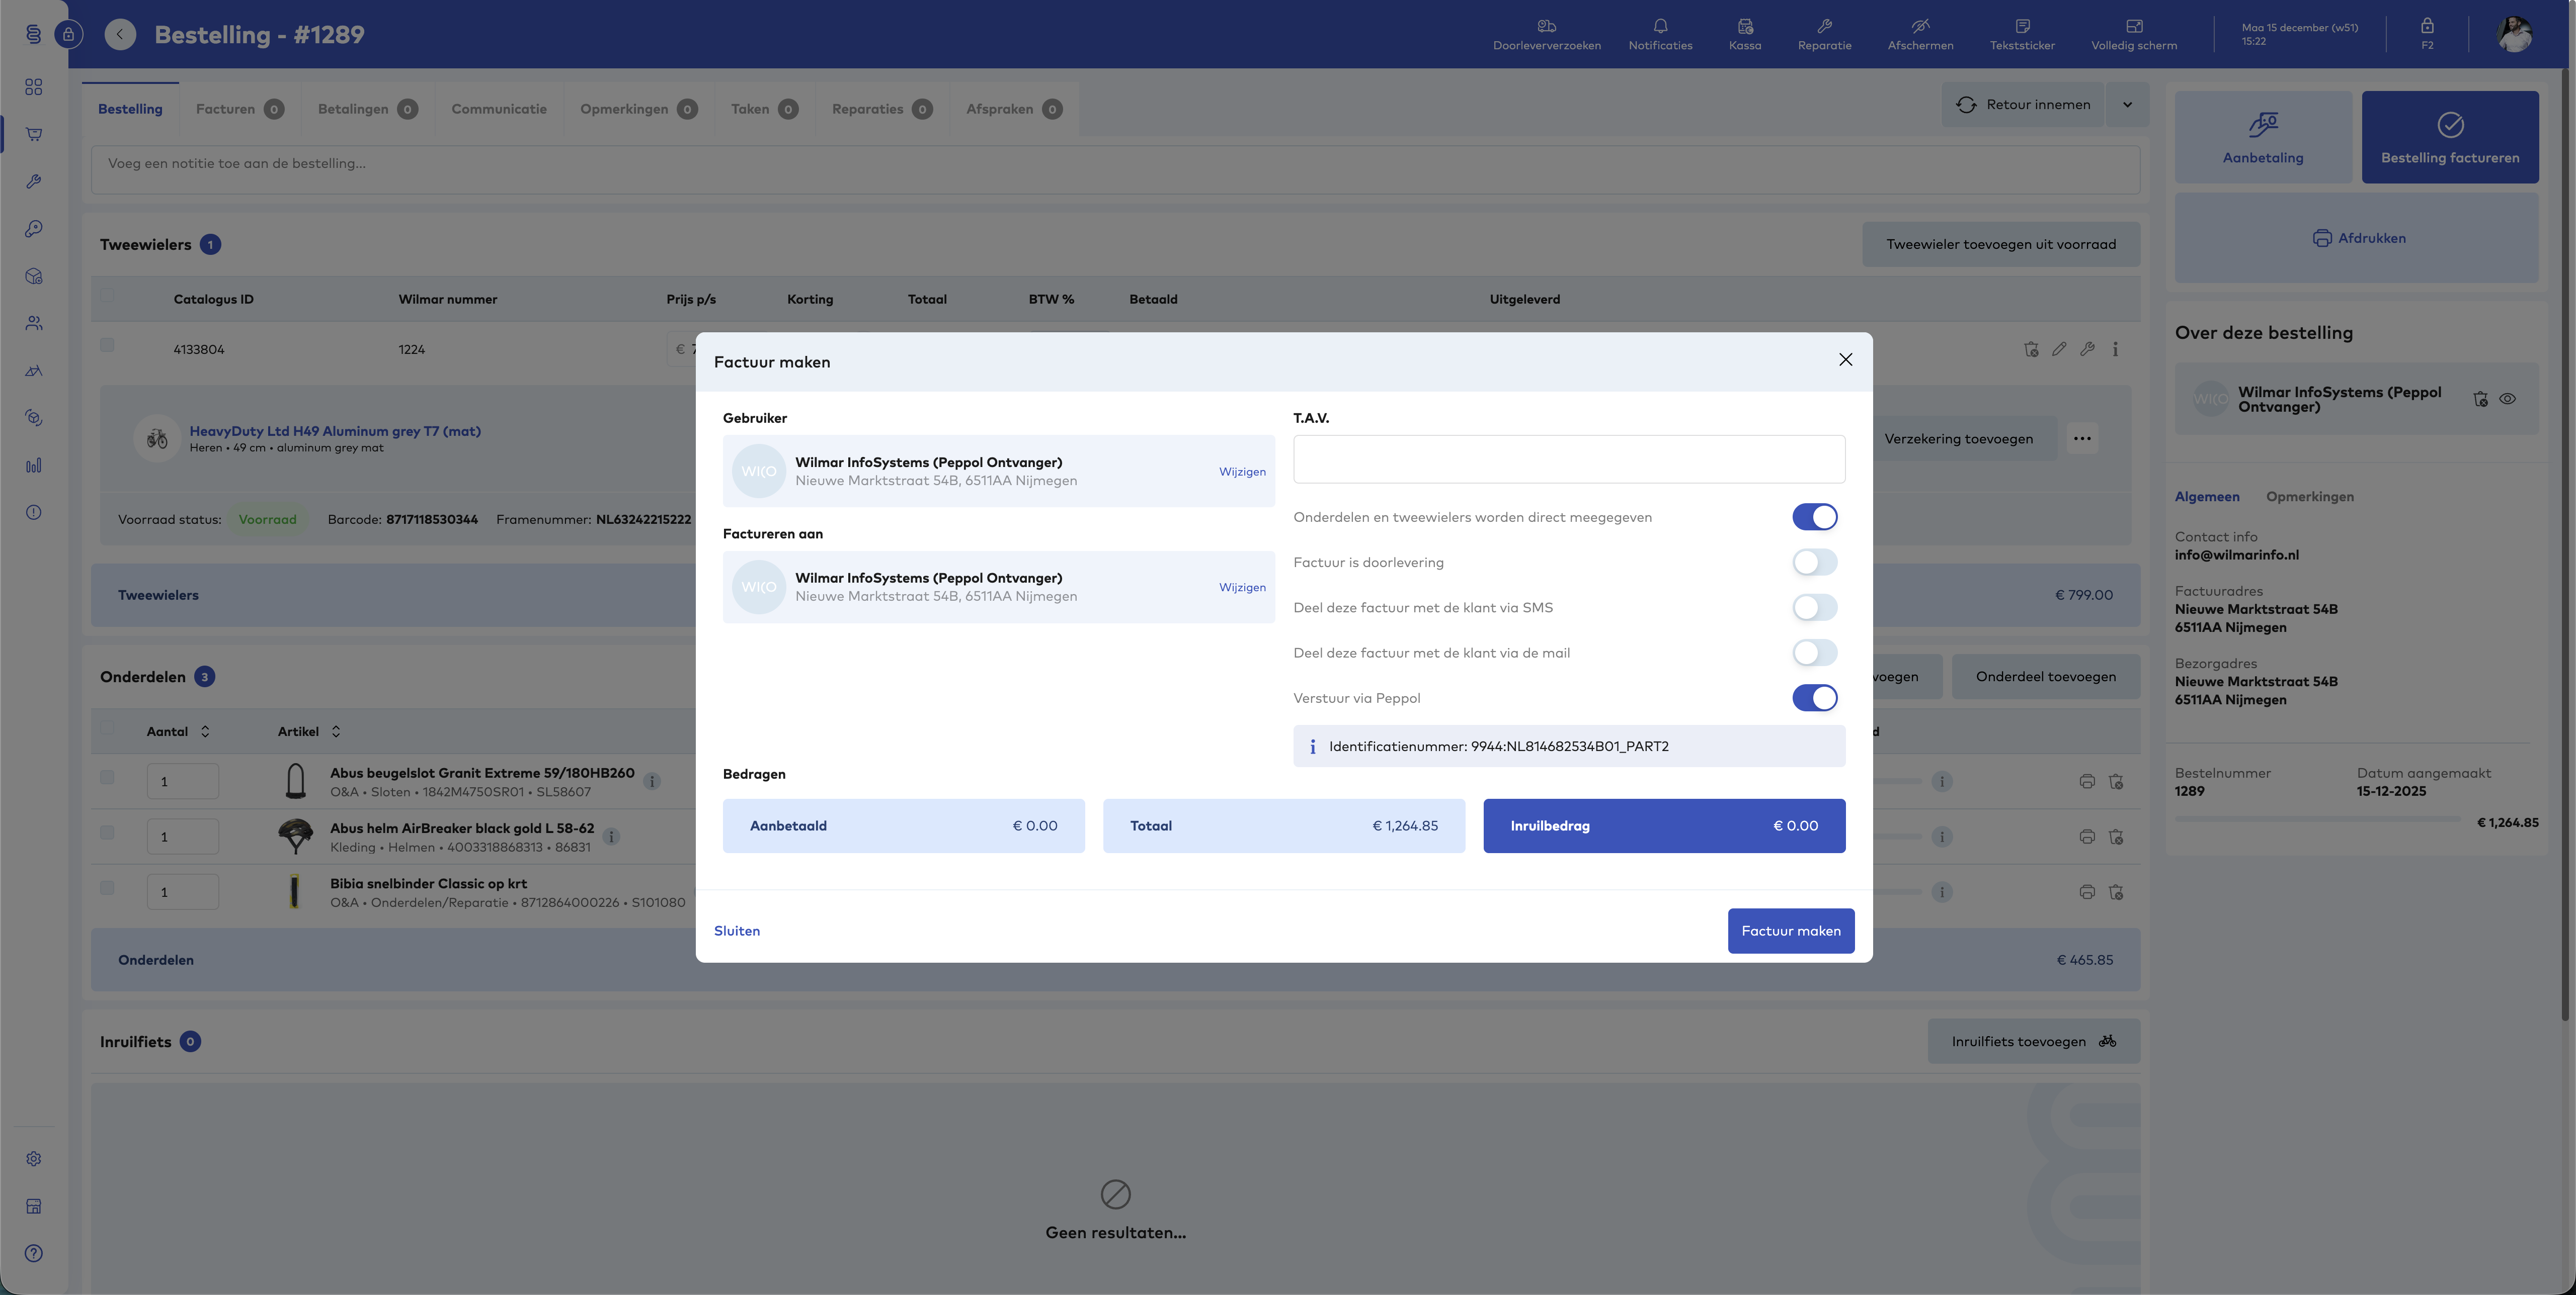Viewport: 2576px width, 1295px height.
Task: Click the Notificaties bell icon
Action: click(x=1660, y=27)
